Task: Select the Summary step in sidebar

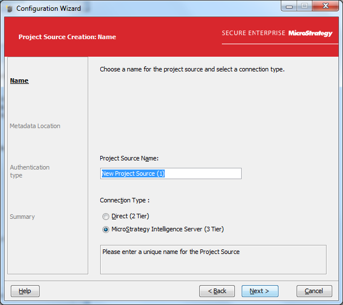Action: [22, 217]
